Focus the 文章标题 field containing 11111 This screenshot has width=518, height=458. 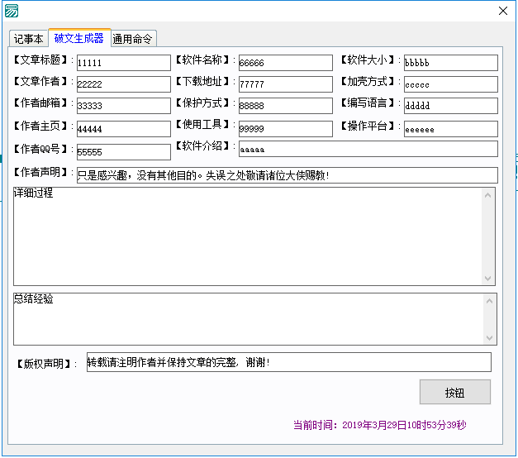pos(124,63)
